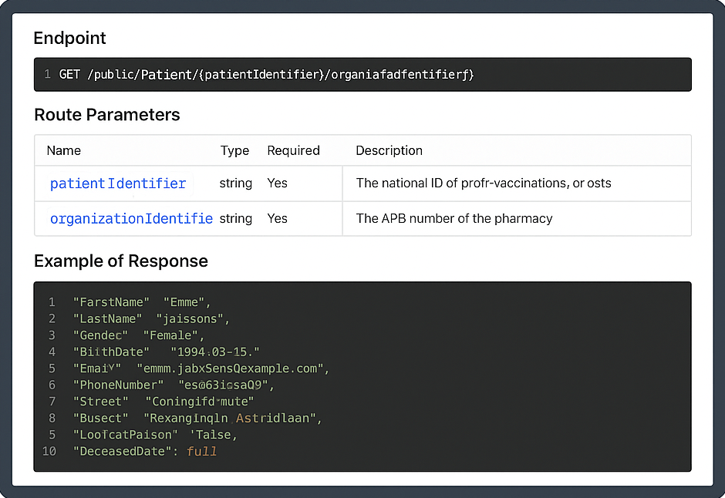The width and height of the screenshot is (725, 498).
Task: Click "string" type in organizationIdentifie row
Action: pos(236,218)
